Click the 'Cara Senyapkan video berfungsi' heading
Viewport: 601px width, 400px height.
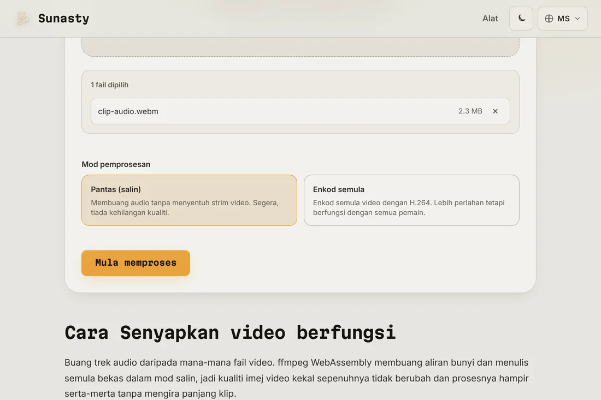coord(230,332)
